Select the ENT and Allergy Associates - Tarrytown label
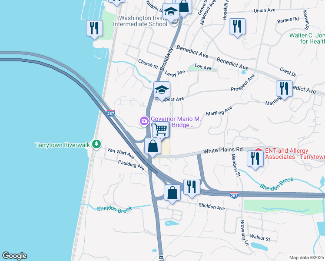 point(295,154)
